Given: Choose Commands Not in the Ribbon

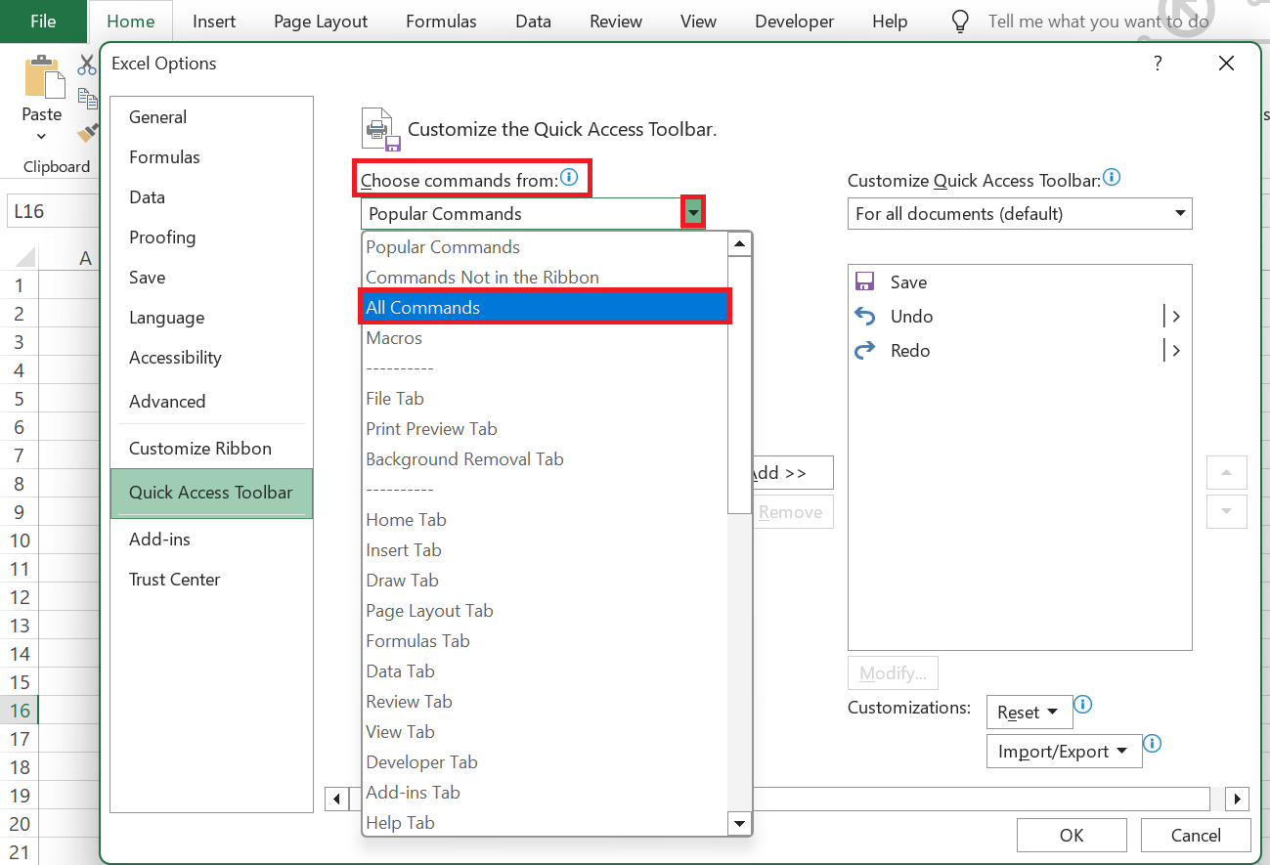Looking at the screenshot, I should [545, 278].
